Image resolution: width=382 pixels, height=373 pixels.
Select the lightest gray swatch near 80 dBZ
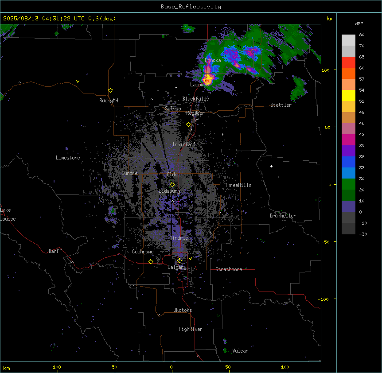[348, 40]
